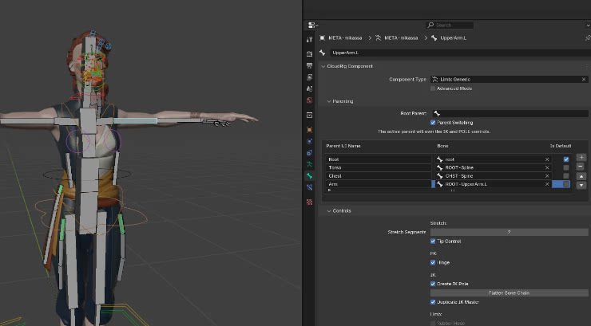
Task: Uncheck Is Default for Root row
Action: 566,159
